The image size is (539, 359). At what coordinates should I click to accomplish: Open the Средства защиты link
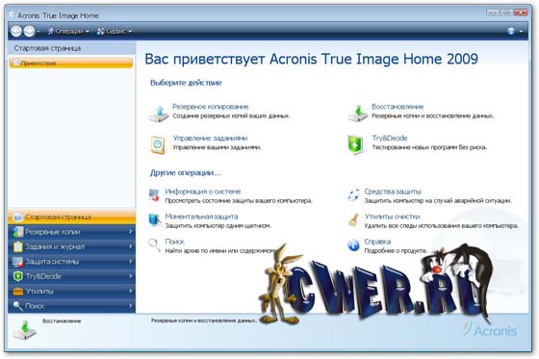tap(393, 192)
